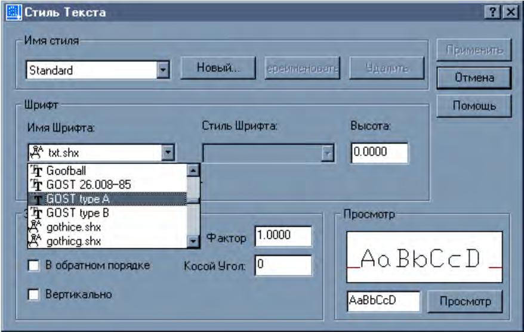Click the question mark help icon in title bar

(492, 13)
